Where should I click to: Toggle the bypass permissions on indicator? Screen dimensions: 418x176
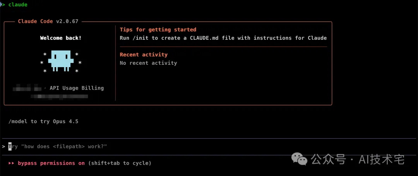[51, 163]
